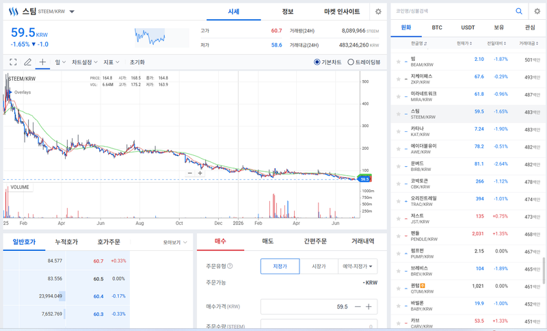
Task: Click the coin search input field
Action: [x=453, y=11]
